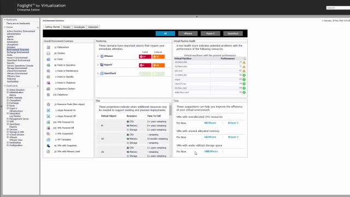Expand the Configuration dashboard node

pos(8,146)
